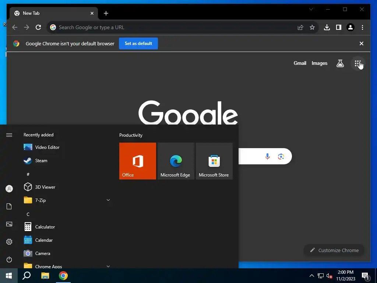
Task: Click Power icon in Start sidebar
Action: (9, 259)
